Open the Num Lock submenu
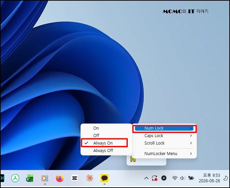230x188 pixels. click(164, 128)
